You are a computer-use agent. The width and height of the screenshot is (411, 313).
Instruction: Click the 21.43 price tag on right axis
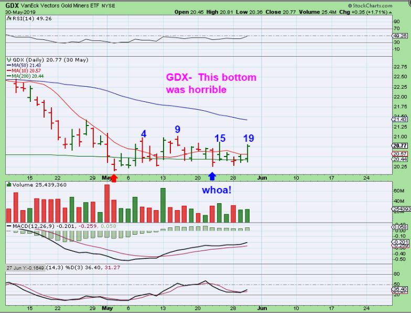399,120
